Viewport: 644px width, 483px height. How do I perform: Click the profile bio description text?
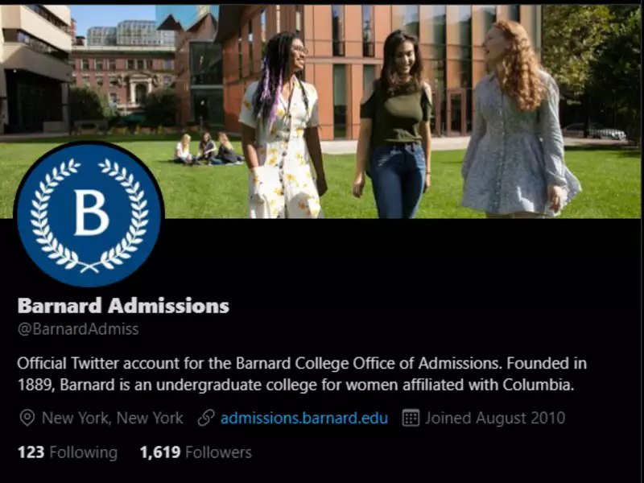tap(302, 374)
